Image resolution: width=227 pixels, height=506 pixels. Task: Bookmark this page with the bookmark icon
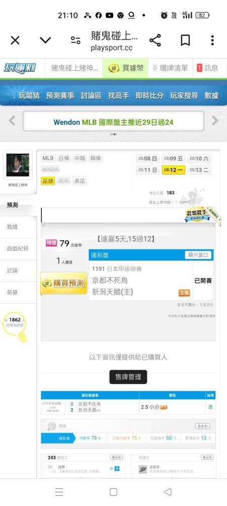(185, 40)
